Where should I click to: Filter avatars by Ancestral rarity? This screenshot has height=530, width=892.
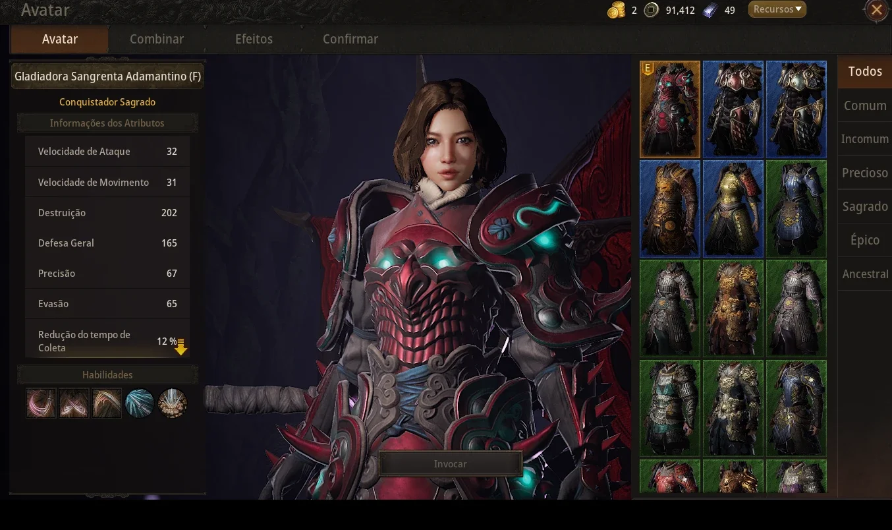point(864,274)
